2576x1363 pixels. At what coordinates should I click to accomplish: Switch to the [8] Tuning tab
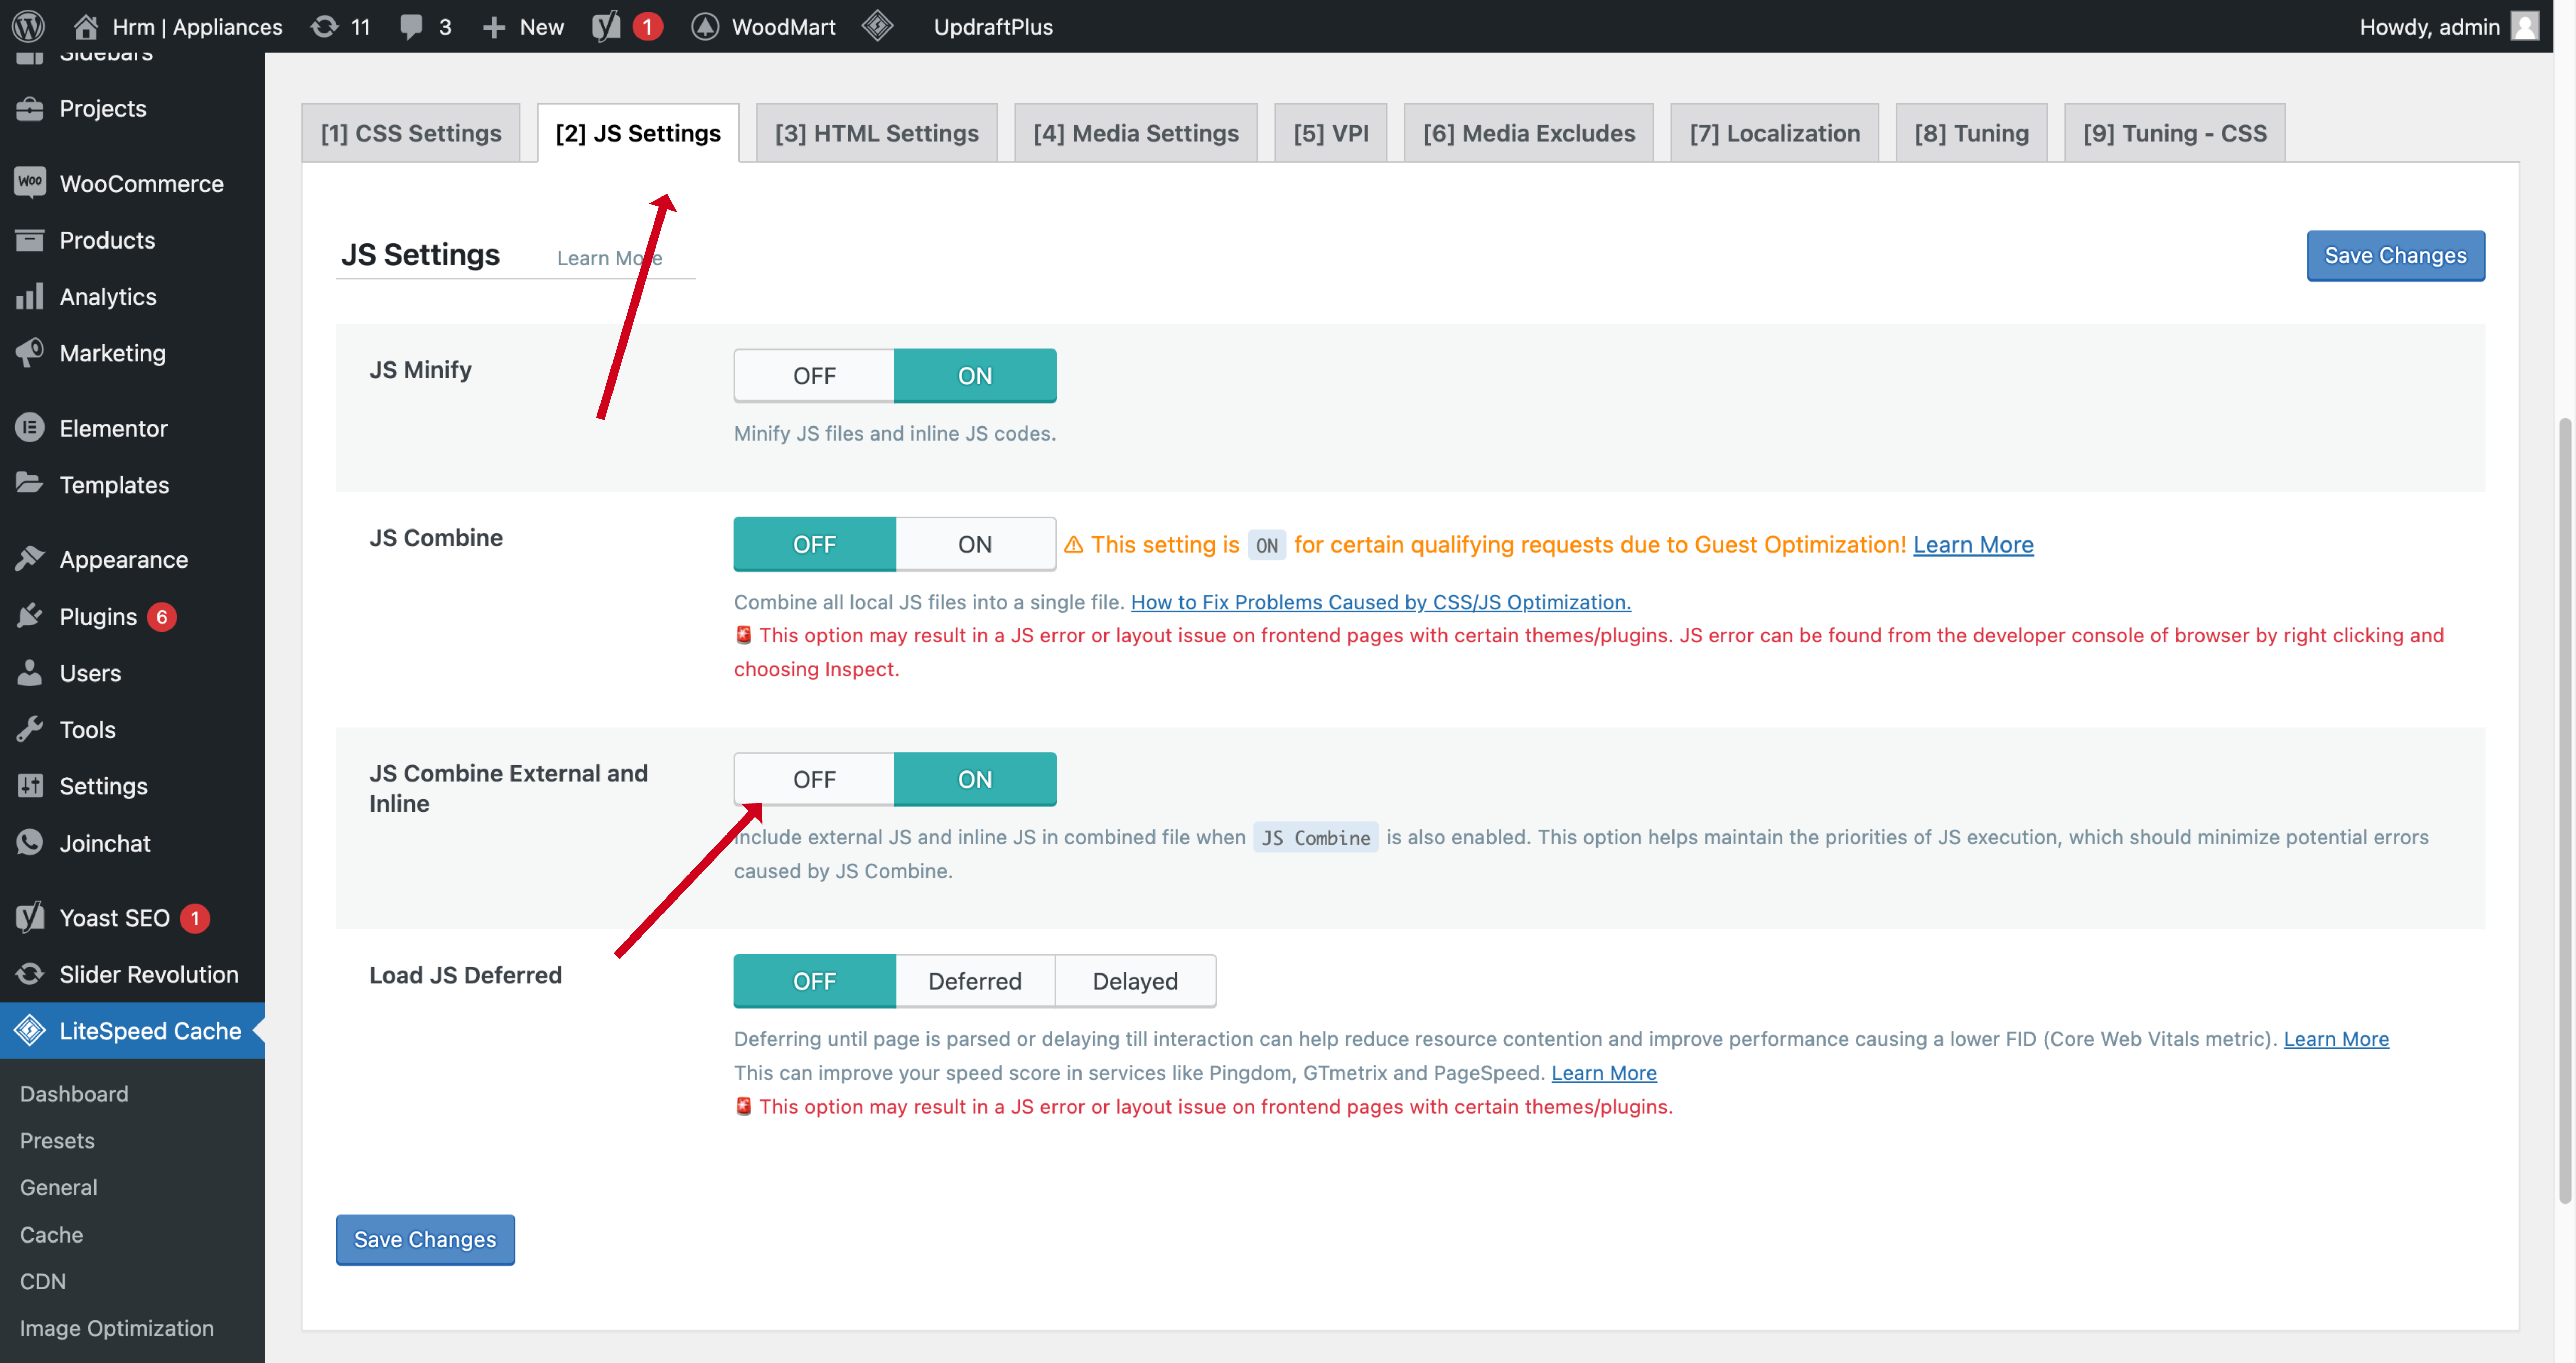point(1972,133)
